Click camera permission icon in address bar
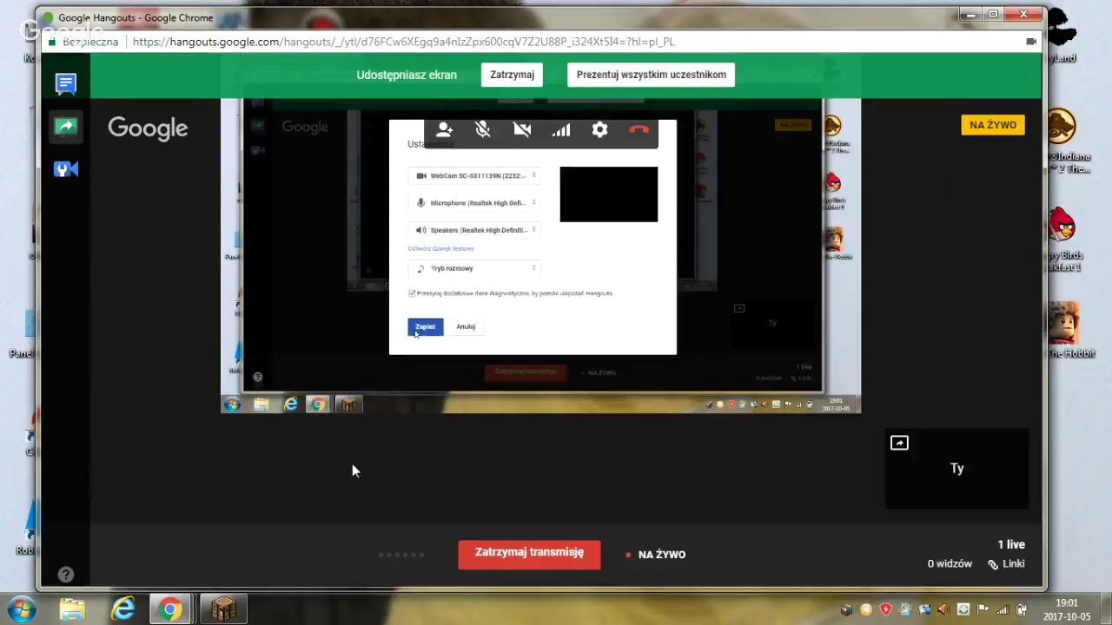 [1031, 42]
